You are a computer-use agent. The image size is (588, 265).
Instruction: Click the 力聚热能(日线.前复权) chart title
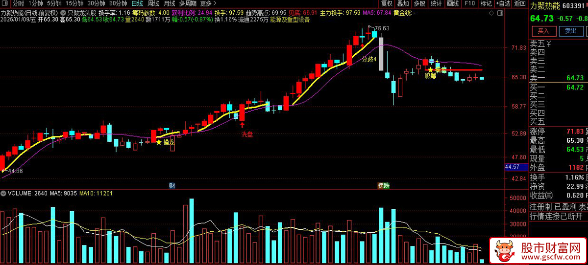pyautogui.click(x=29, y=12)
